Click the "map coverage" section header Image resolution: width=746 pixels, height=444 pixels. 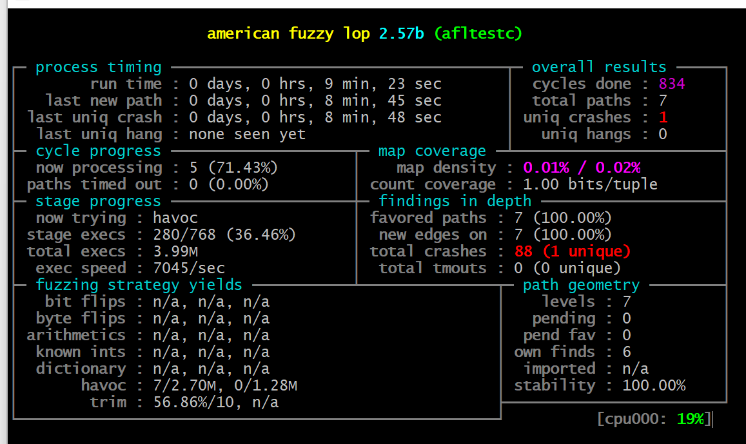(x=432, y=151)
